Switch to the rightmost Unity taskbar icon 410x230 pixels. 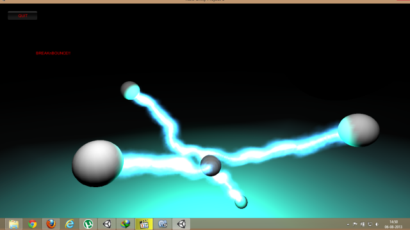point(181,224)
